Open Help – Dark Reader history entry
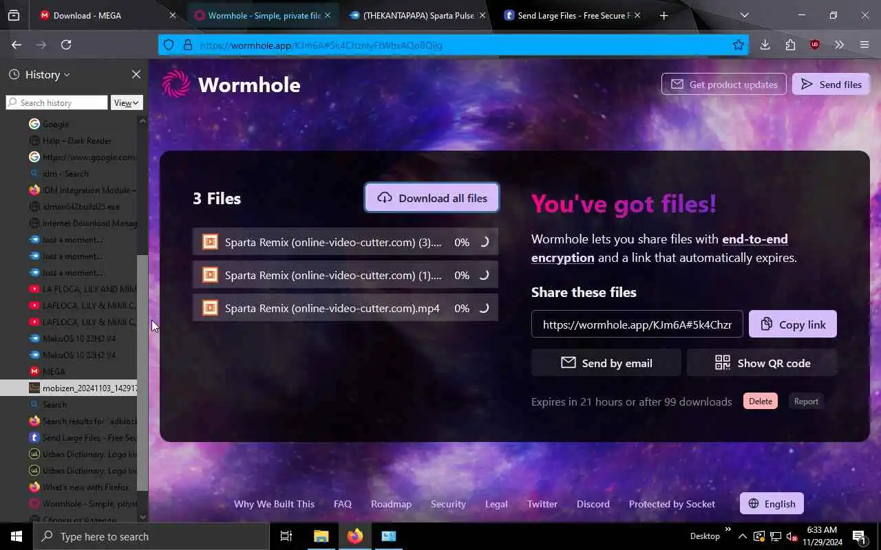The height and width of the screenshot is (550, 881). (69, 140)
